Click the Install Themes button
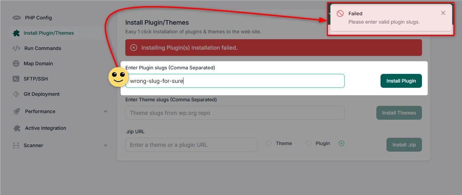 coord(399,113)
